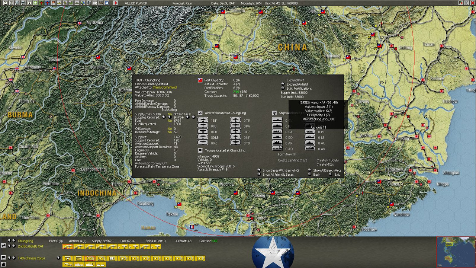Screen dimensions: 476x268
Task: Click rightmost increase arrow for Supplies Required
Action: [193, 117]
